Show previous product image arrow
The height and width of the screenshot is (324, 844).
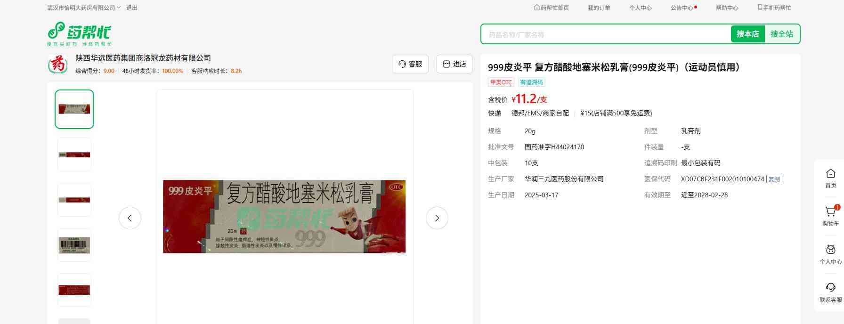click(x=130, y=218)
